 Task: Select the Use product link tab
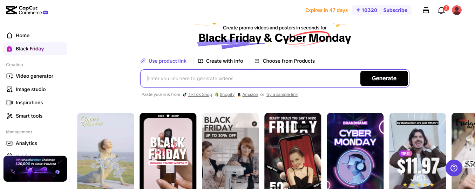[x=163, y=61]
